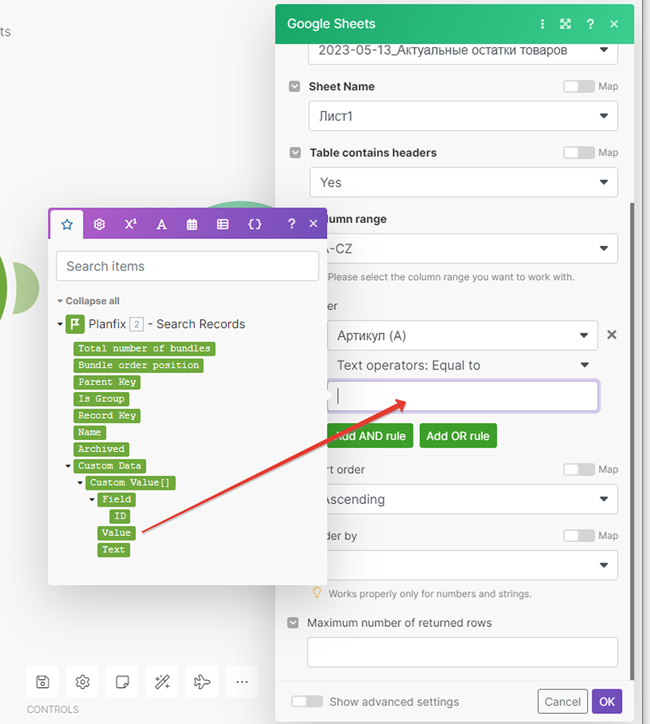Viewport: 650px width, 724px height.
Task: Toggle the Table contains headers checkbox
Action: click(x=295, y=152)
